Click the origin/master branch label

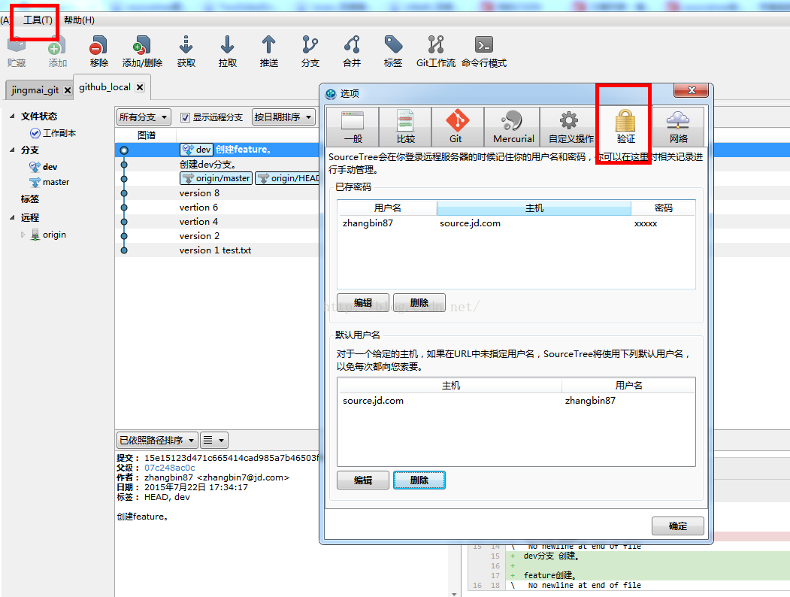pyautogui.click(x=216, y=178)
